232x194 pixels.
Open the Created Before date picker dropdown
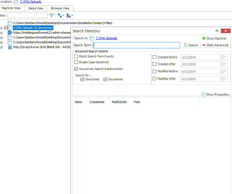[223, 57]
